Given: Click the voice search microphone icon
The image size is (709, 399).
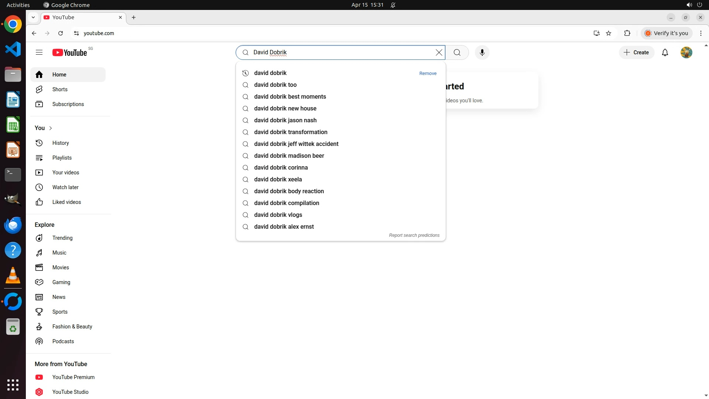Looking at the screenshot, I should tap(482, 52).
